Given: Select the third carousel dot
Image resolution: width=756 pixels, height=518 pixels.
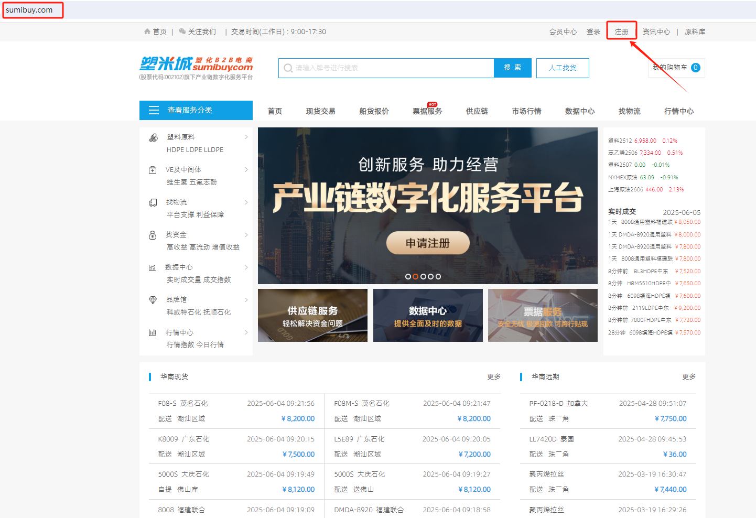Looking at the screenshot, I should 423,276.
